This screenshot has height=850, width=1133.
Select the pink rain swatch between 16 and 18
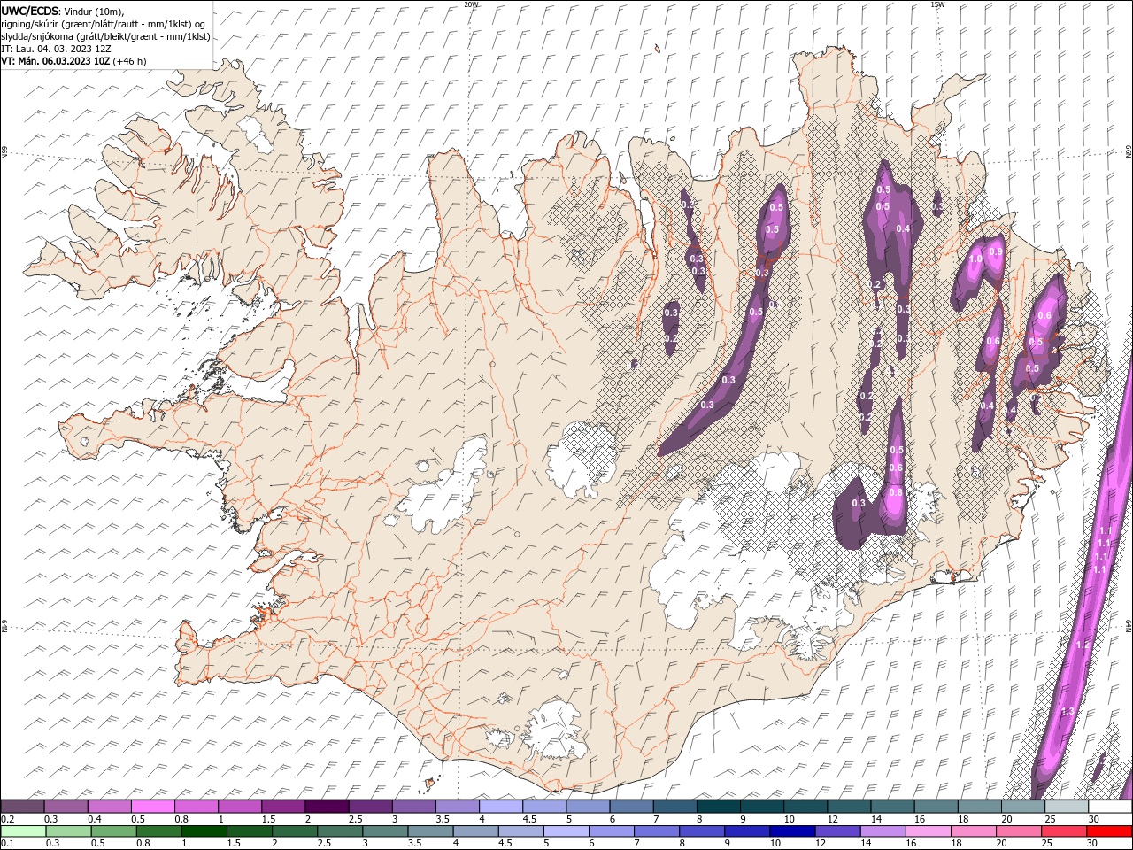pyautogui.click(x=927, y=831)
